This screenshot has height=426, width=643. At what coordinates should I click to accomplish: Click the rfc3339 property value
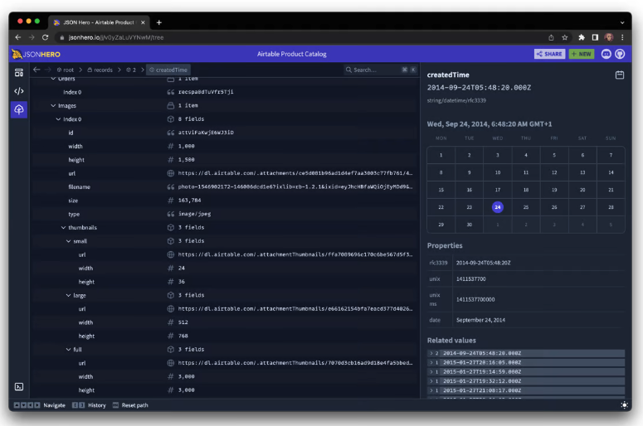coord(484,263)
